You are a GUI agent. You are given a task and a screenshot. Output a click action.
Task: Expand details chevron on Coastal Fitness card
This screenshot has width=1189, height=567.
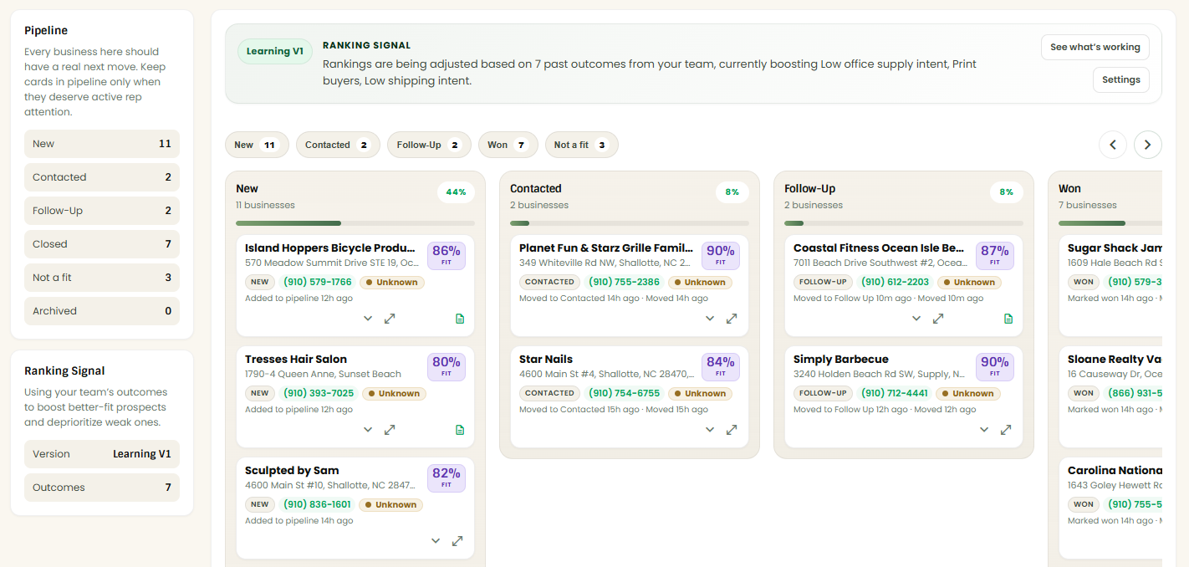(x=916, y=319)
